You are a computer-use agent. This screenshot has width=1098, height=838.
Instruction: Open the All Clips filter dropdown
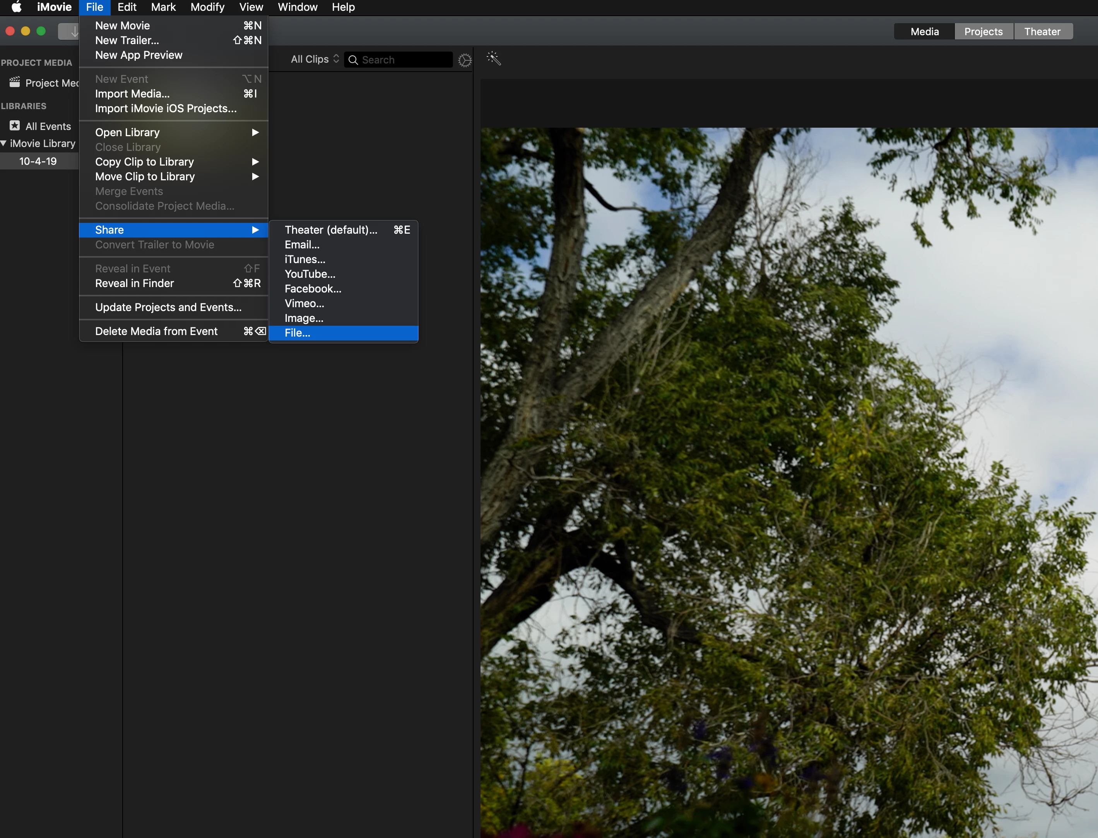pos(314,59)
